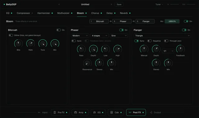The height and width of the screenshot is (118, 199).
Task: Click the status dot beside Compressor tab
Action: [32, 13]
